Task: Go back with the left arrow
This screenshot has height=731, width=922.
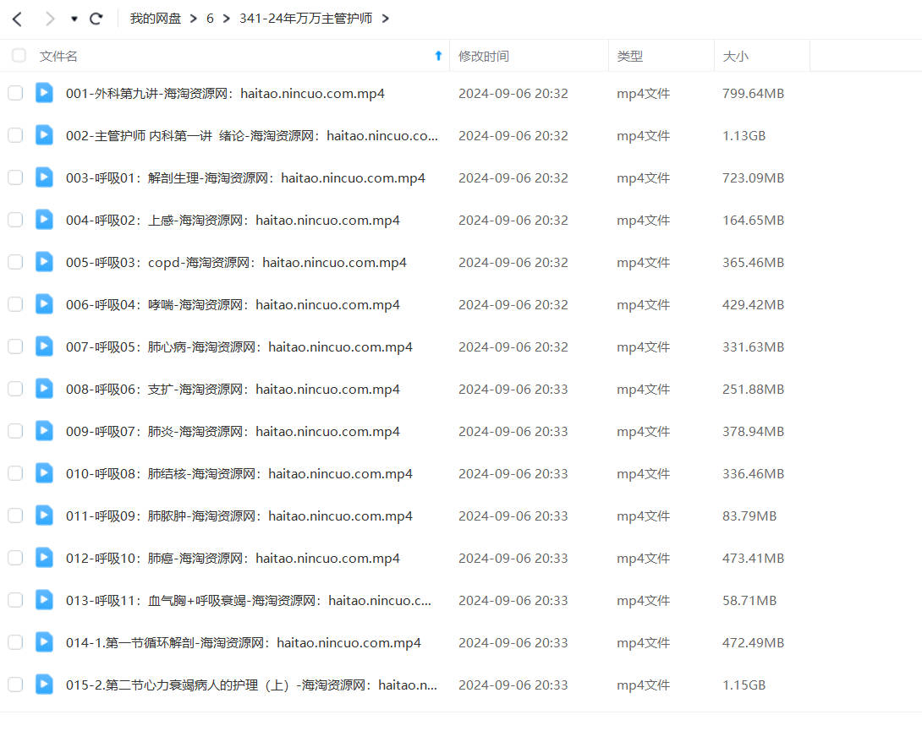Action: 18,19
